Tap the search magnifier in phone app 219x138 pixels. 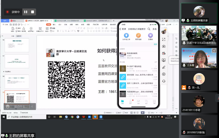pyautogui.click(x=149, y=29)
